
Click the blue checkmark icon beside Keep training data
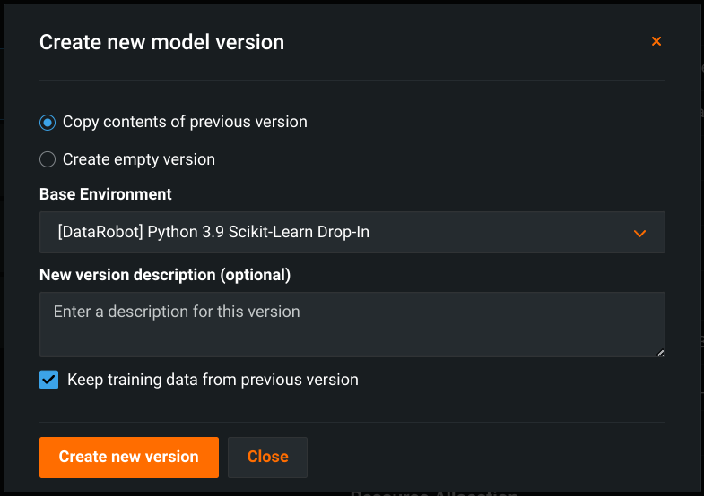pyautogui.click(x=48, y=380)
